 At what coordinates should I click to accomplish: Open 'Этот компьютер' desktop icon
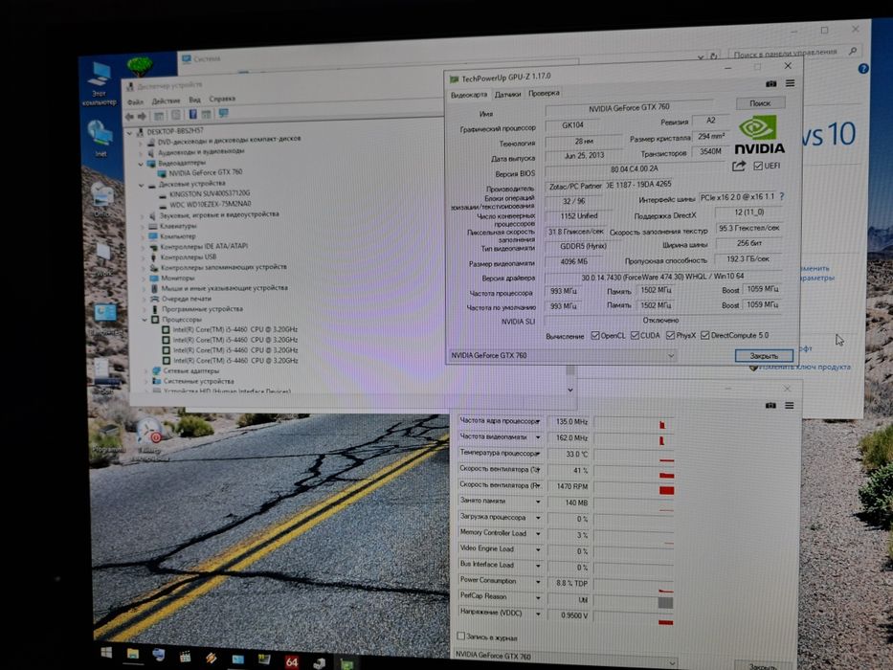click(100, 84)
